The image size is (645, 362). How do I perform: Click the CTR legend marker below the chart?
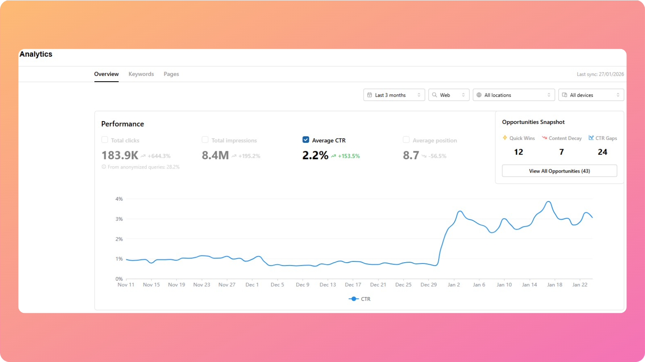click(353, 299)
